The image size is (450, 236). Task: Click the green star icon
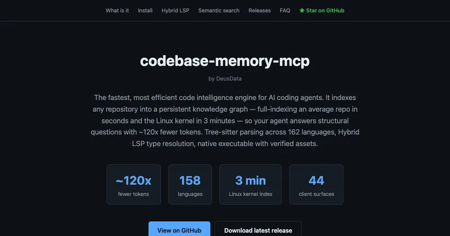pyautogui.click(x=302, y=11)
